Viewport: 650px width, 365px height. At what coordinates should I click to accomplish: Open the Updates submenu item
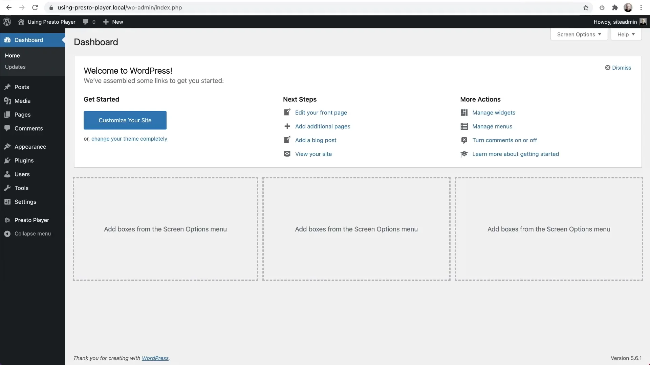pyautogui.click(x=15, y=67)
